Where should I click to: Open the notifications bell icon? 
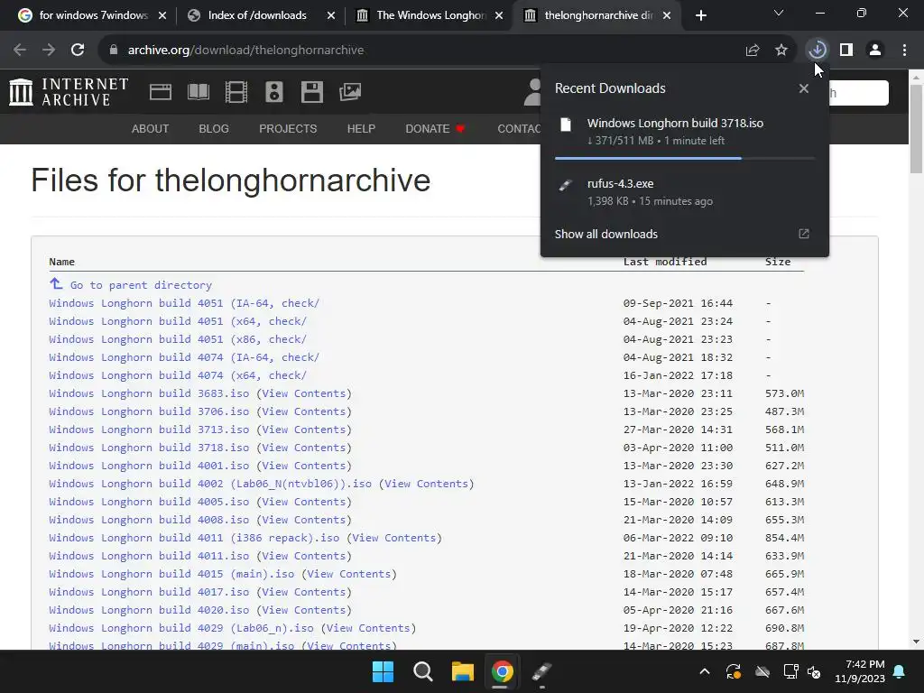[900, 671]
